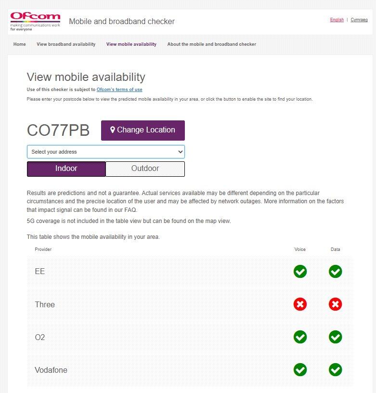Image resolution: width=376 pixels, height=393 pixels.
Task: Click the Ofcom logo
Action: (x=35, y=22)
